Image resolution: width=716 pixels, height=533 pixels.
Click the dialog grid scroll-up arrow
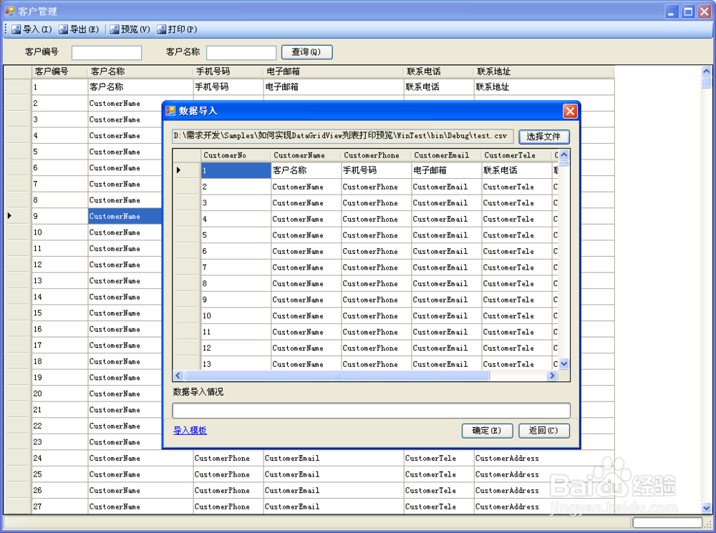click(x=564, y=155)
